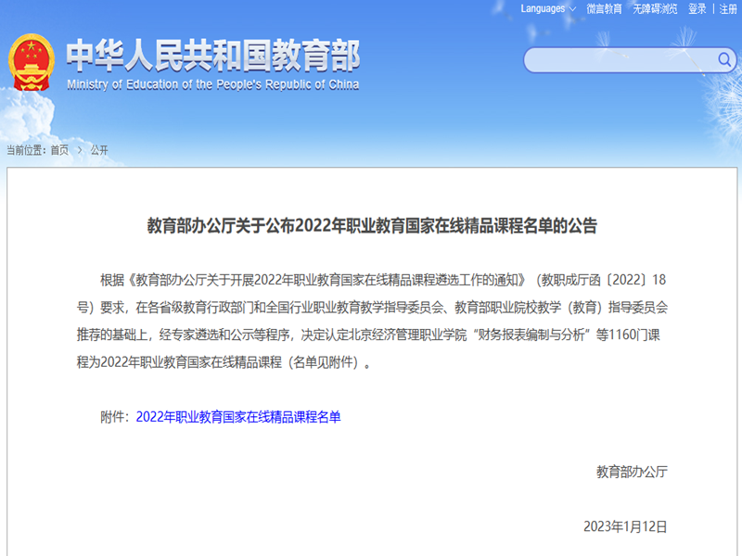Click the Ministry of Education English subtitle
Screen dimensions: 742x556
click(213, 84)
